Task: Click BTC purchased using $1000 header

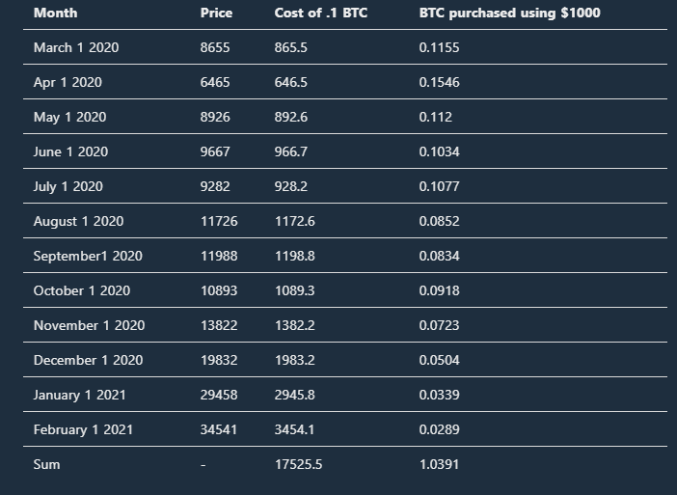Action: (509, 13)
